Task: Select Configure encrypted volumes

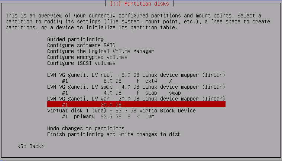Action: (87, 57)
